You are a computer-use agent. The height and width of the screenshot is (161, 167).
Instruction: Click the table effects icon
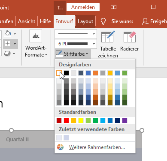(7, 54)
